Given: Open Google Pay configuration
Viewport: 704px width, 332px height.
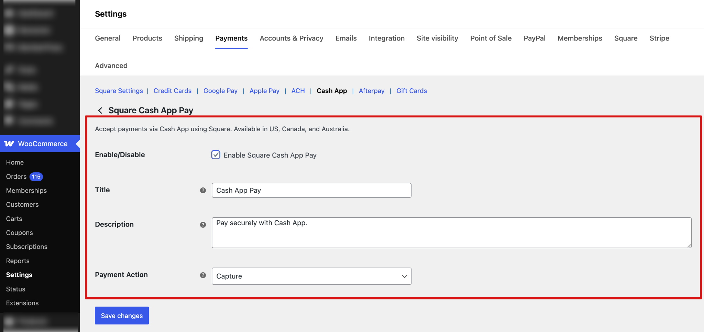Looking at the screenshot, I should tap(220, 91).
